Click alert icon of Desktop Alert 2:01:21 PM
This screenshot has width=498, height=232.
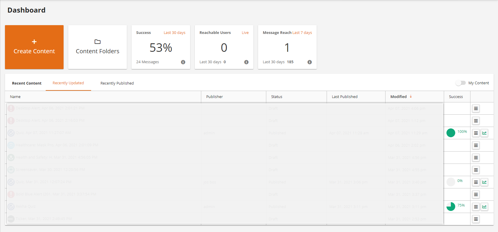pos(11,108)
